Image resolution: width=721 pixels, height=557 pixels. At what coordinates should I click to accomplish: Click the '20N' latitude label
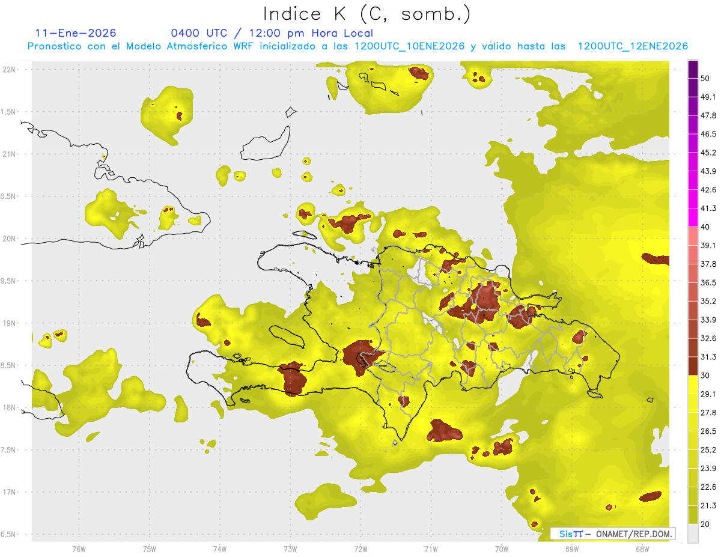[9, 239]
